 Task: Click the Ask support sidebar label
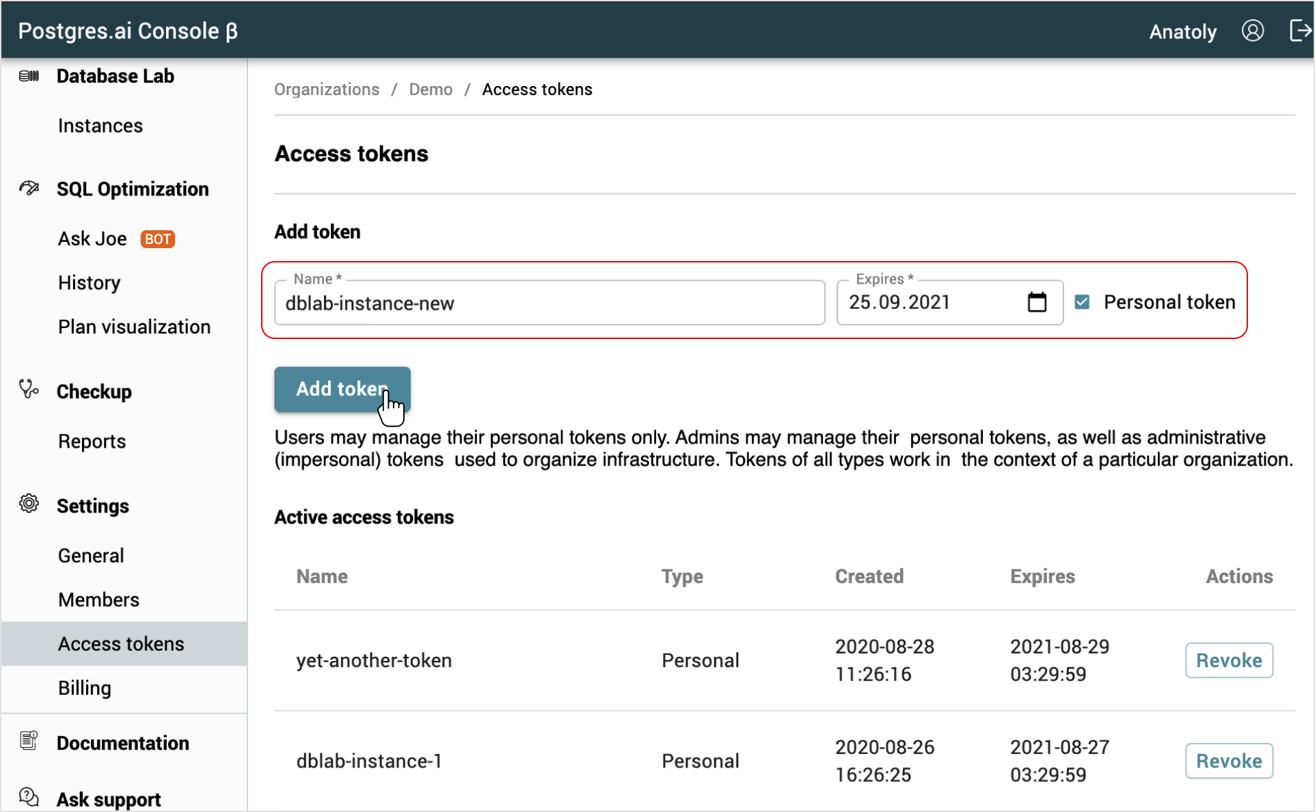tap(109, 799)
